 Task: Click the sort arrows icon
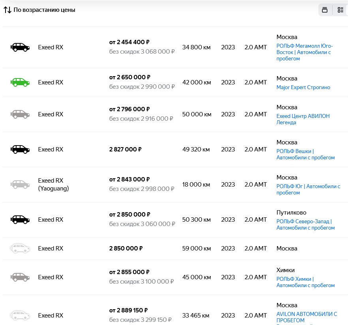coord(7,10)
